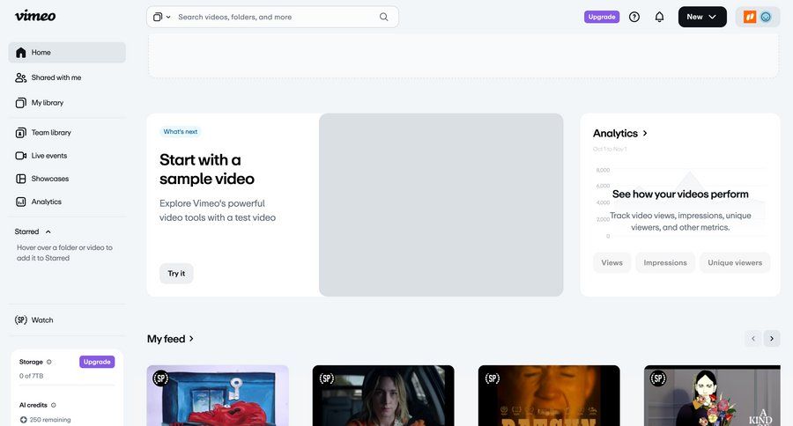Click the 0 of 7TB storage text

[x=32, y=376]
